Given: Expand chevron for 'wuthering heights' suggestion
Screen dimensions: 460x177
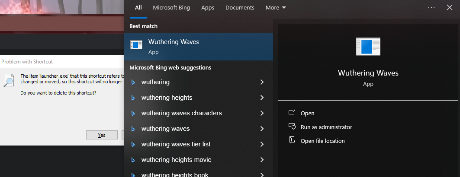Looking at the screenshot, I should (x=262, y=98).
